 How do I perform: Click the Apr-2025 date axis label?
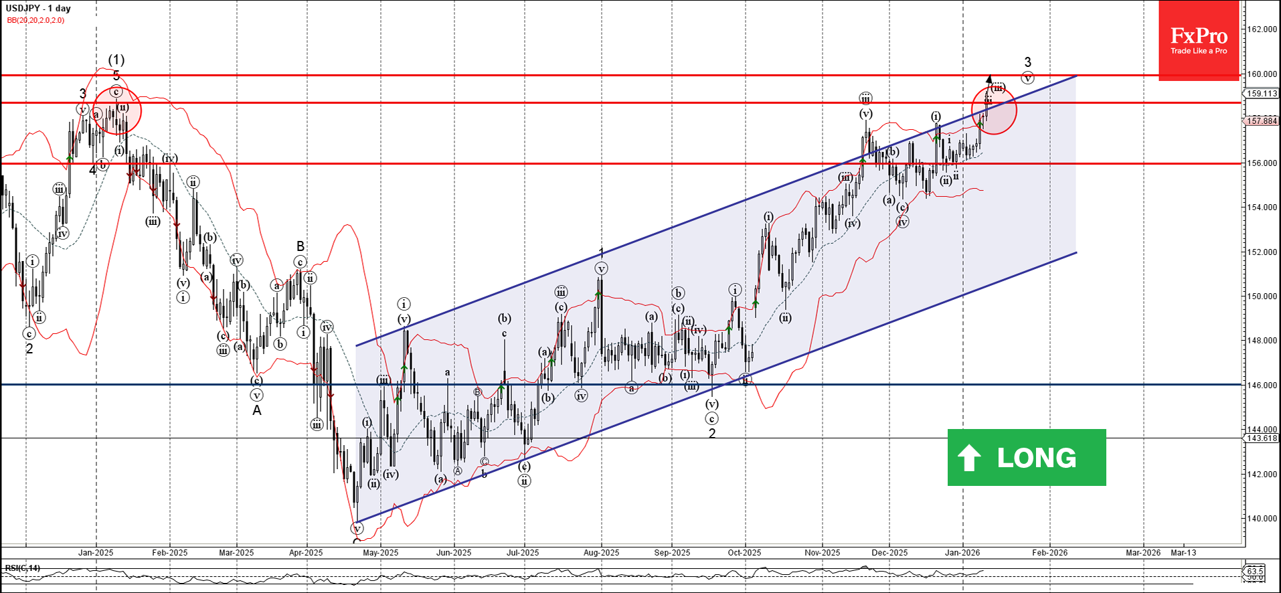(x=306, y=553)
